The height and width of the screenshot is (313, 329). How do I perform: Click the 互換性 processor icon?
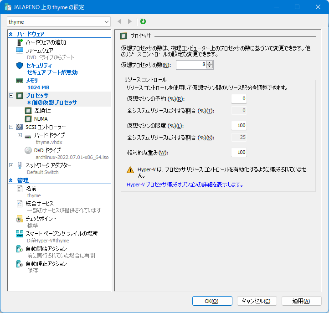28,111
